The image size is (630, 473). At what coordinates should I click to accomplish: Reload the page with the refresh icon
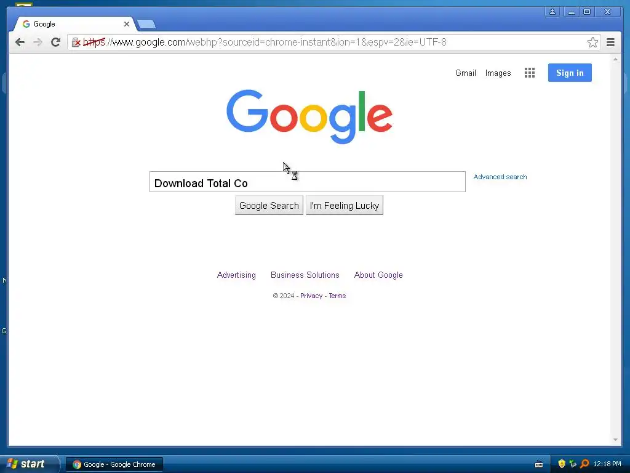pyautogui.click(x=55, y=42)
